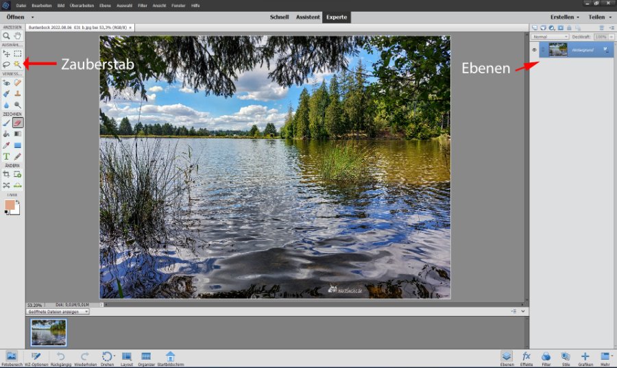
Task: Switch to Schnell mode tab
Action: click(x=279, y=17)
